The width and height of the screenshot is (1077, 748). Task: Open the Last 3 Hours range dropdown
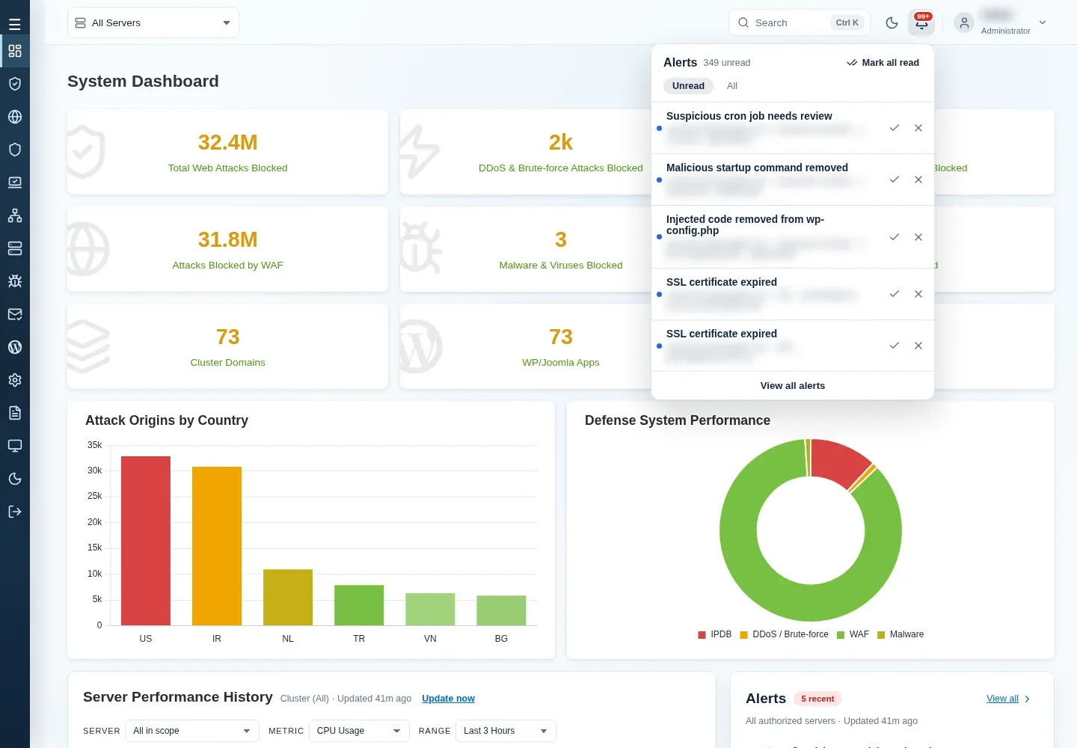point(506,731)
